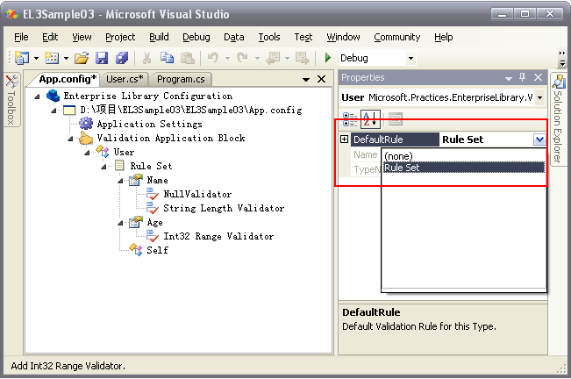
Task: Click the Application Settings gear icon
Action: tap(86, 124)
